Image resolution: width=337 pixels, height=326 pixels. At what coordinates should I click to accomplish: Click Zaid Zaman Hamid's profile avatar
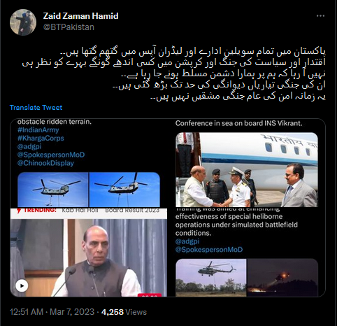[x=23, y=22]
